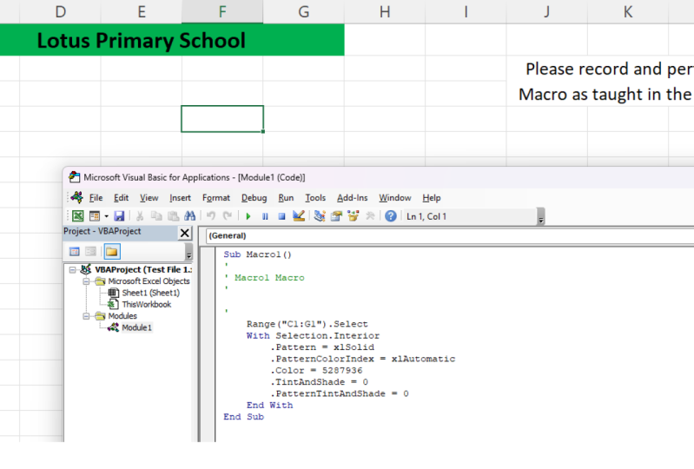
Task: Select Module1 in project tree
Action: coord(136,327)
